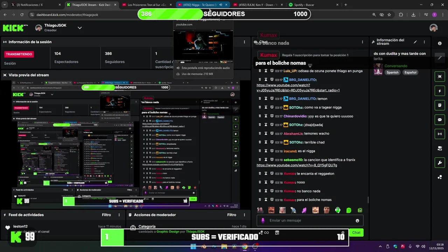Viewport: 448px width, 252px height.
Task: Open emoji picker in message box
Action: (357, 220)
